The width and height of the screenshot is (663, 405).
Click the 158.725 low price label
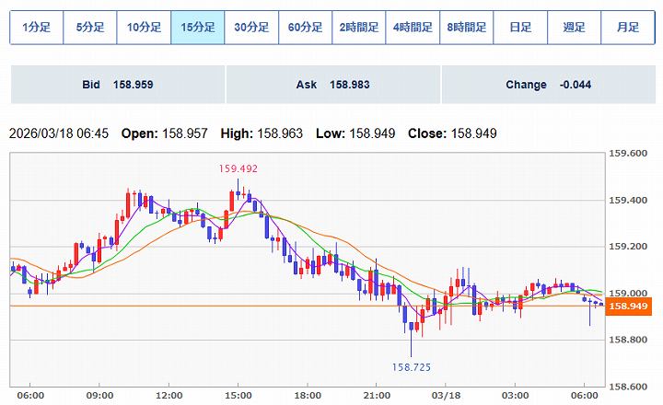point(413,367)
